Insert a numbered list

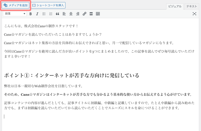click(51, 14)
